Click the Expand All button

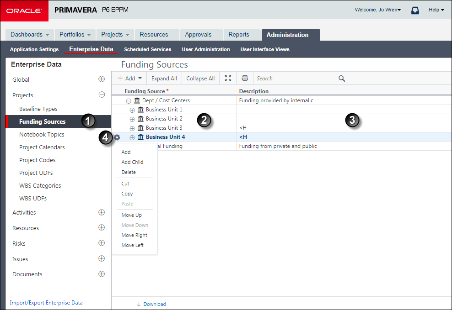[164, 79]
